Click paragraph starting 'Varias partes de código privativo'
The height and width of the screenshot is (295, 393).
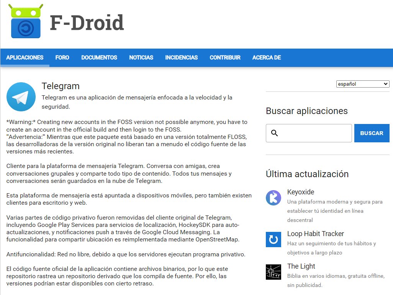tap(123, 228)
